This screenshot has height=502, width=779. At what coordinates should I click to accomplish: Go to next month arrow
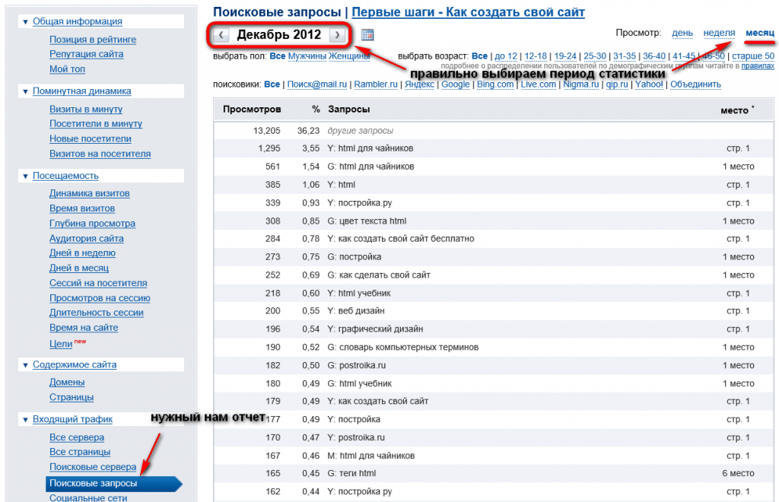pos(337,35)
